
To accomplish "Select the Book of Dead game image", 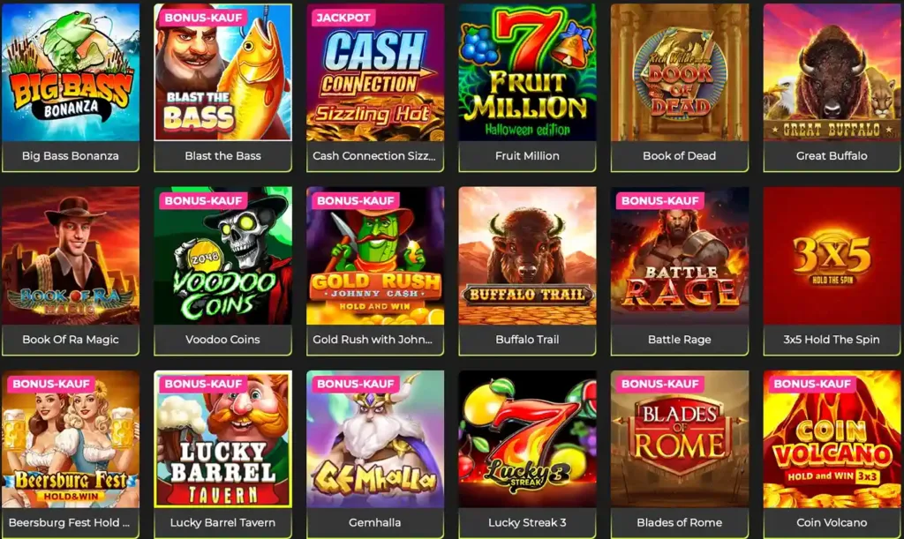I will point(679,72).
